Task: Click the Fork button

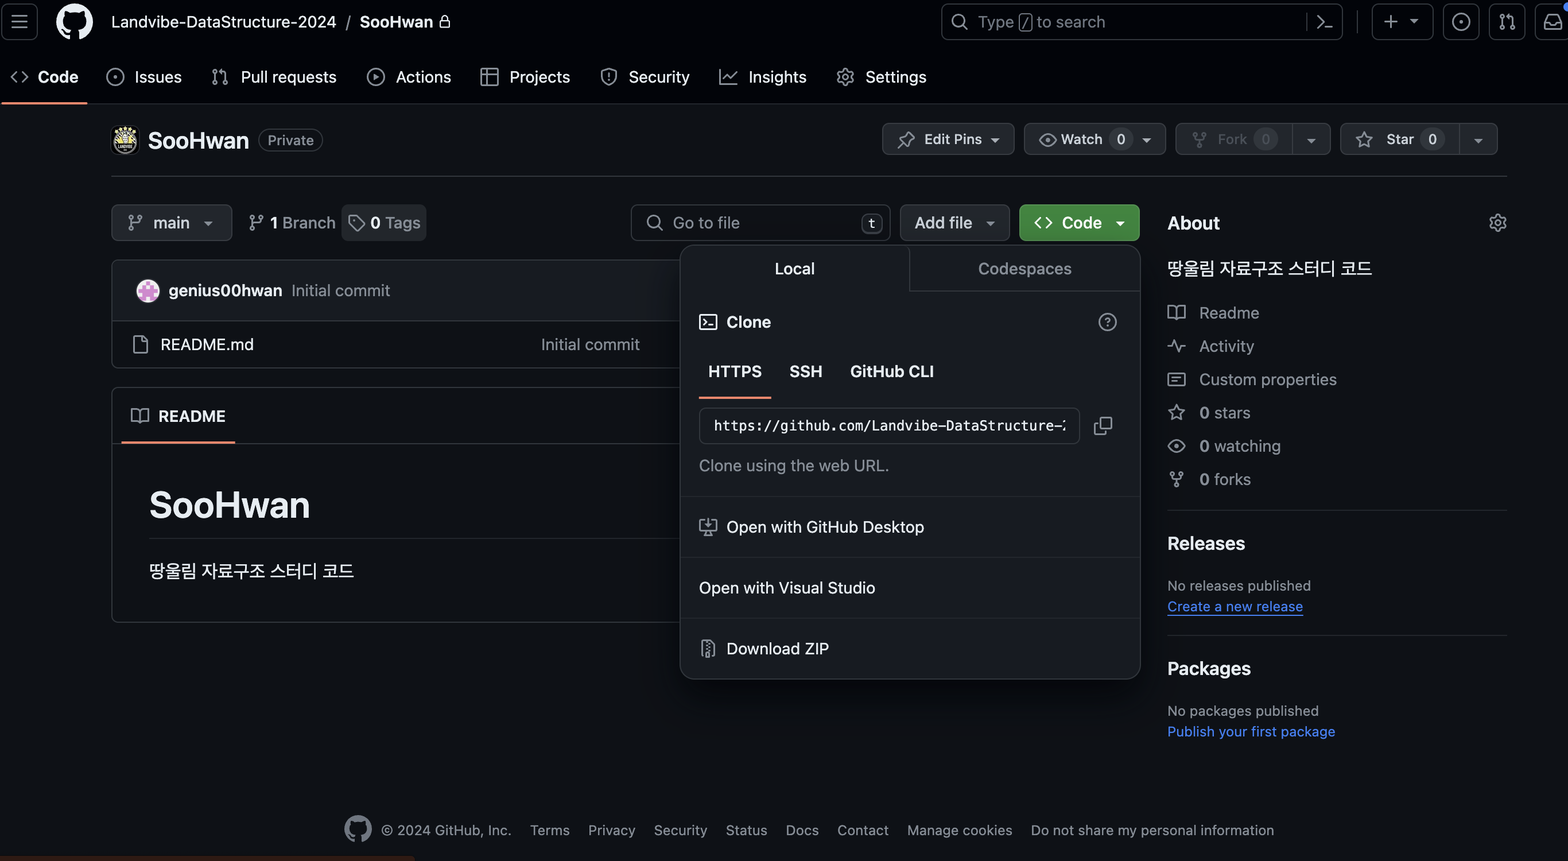Action: [x=1234, y=139]
